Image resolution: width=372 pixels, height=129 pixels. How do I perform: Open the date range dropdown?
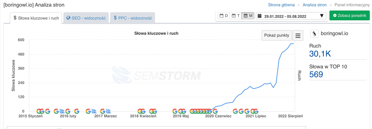[291, 16]
